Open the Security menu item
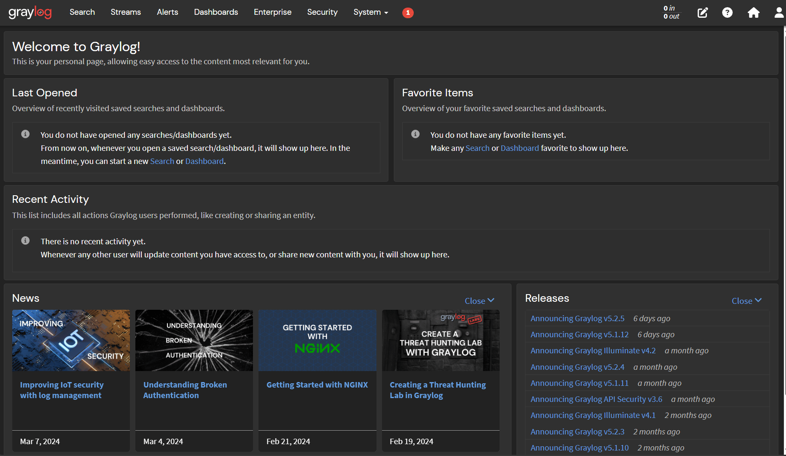 pyautogui.click(x=322, y=12)
